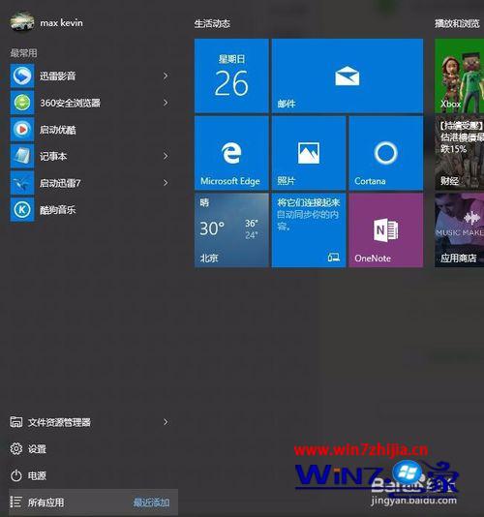Image resolution: width=484 pixels, height=517 pixels.
Task: Open the 应用商店 store tile
Action: pos(459,230)
